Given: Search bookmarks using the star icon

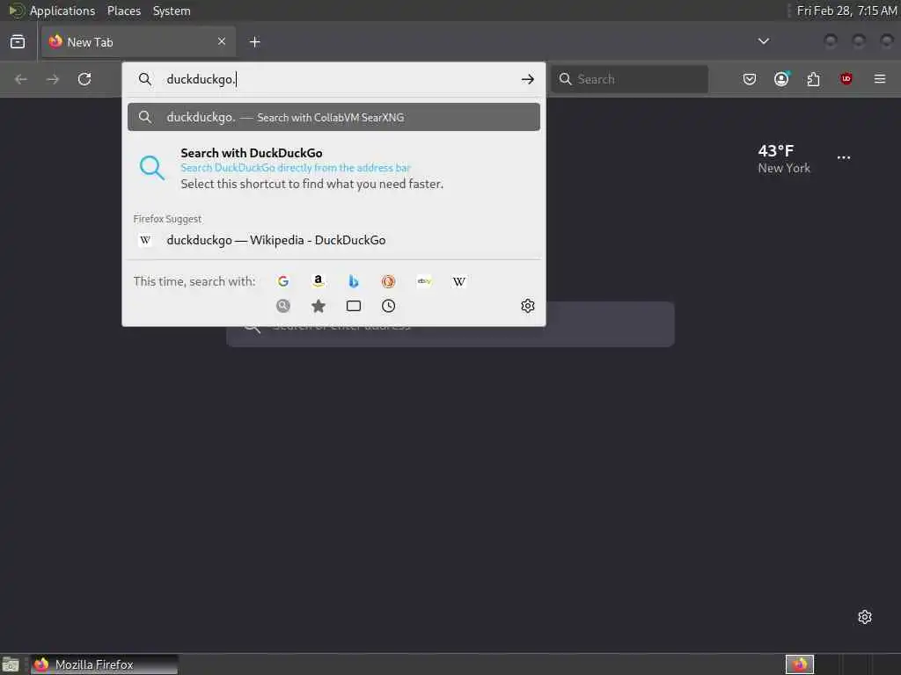Looking at the screenshot, I should click(318, 306).
